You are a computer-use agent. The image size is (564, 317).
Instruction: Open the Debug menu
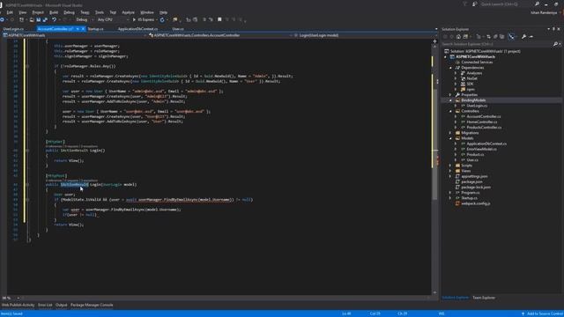69,12
